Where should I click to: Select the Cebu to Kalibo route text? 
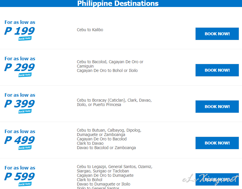[90, 30]
